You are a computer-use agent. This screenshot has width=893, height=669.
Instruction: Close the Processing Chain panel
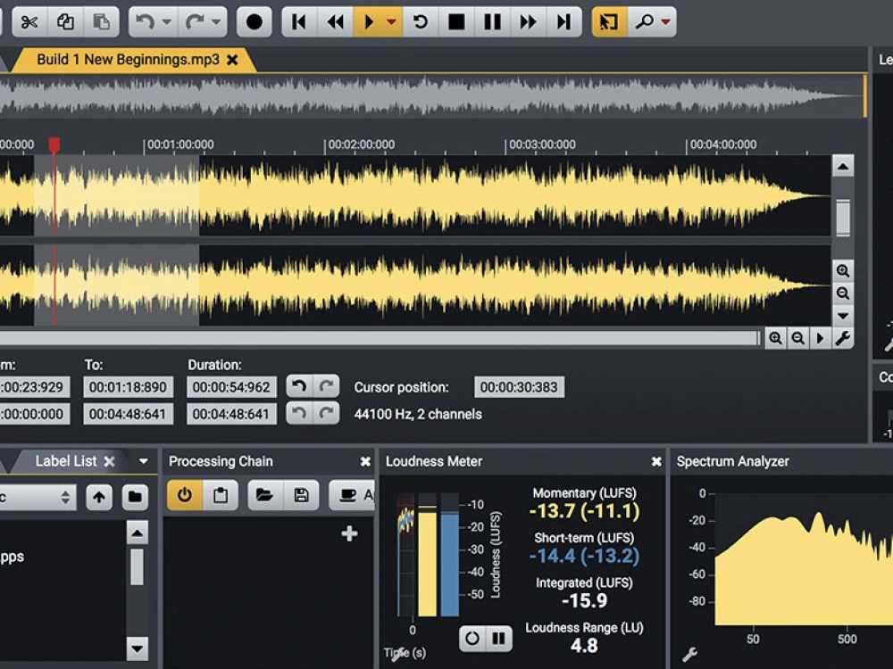pyautogui.click(x=365, y=462)
